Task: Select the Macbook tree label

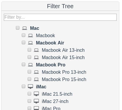Action: point(46,35)
